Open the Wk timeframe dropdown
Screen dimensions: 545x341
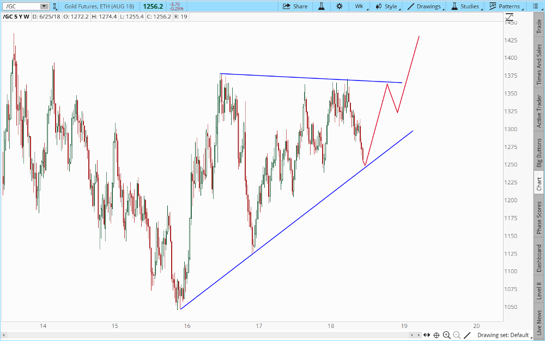[361, 7]
